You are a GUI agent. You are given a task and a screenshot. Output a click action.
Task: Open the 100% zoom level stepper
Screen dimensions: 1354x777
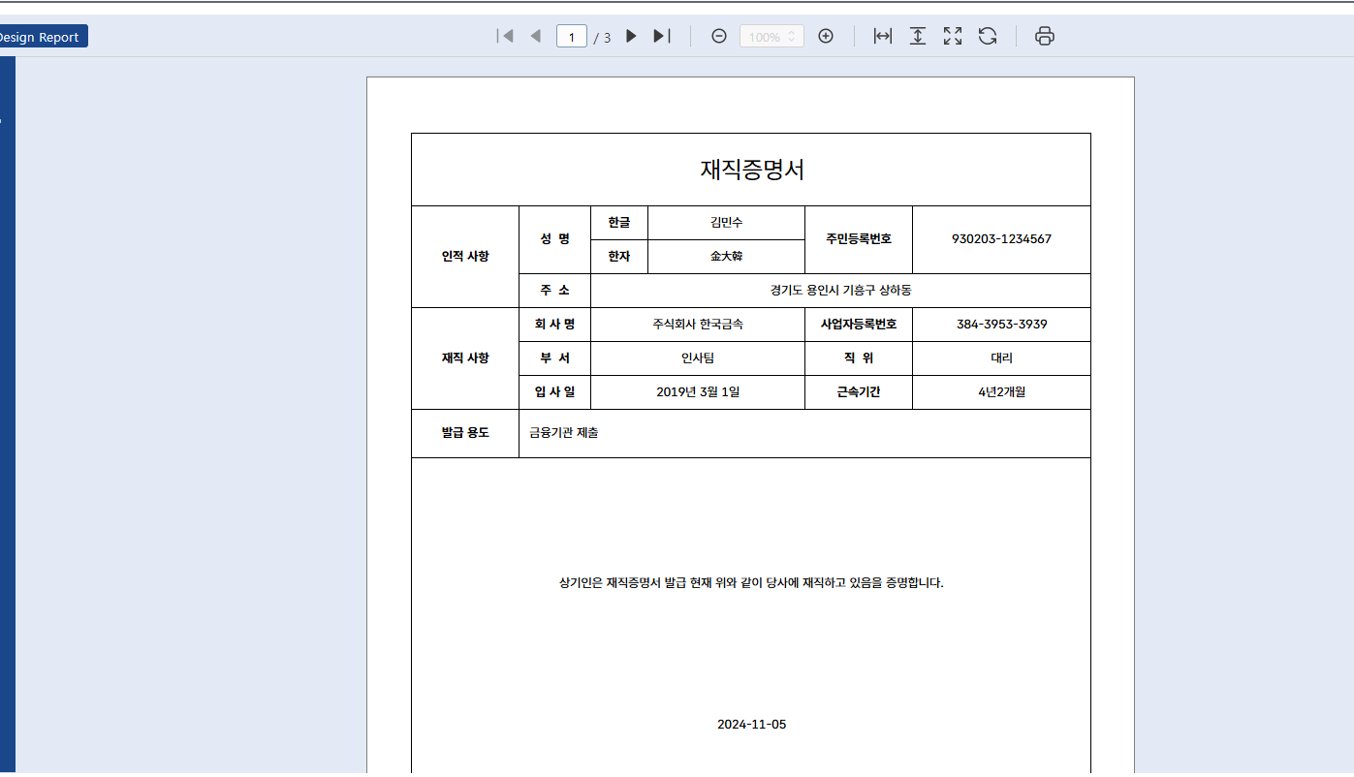tap(771, 37)
